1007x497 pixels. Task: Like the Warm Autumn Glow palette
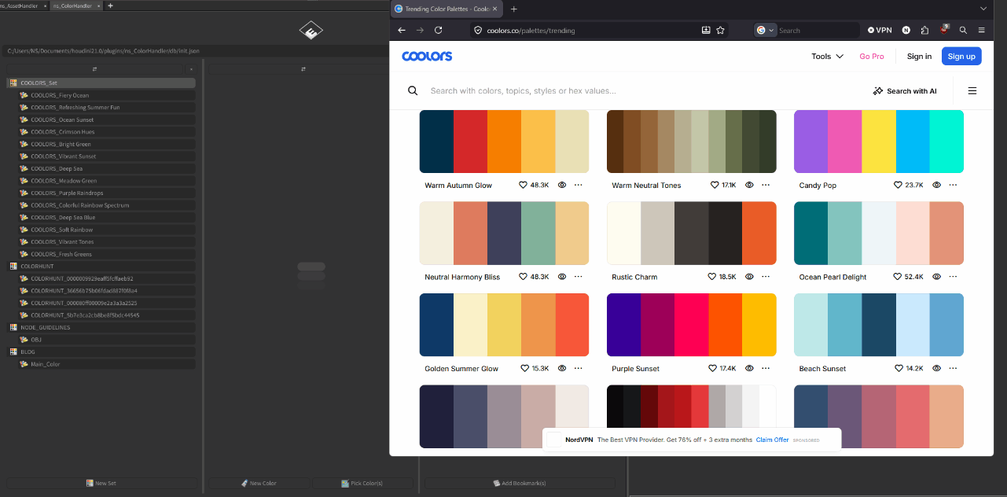[x=524, y=186]
